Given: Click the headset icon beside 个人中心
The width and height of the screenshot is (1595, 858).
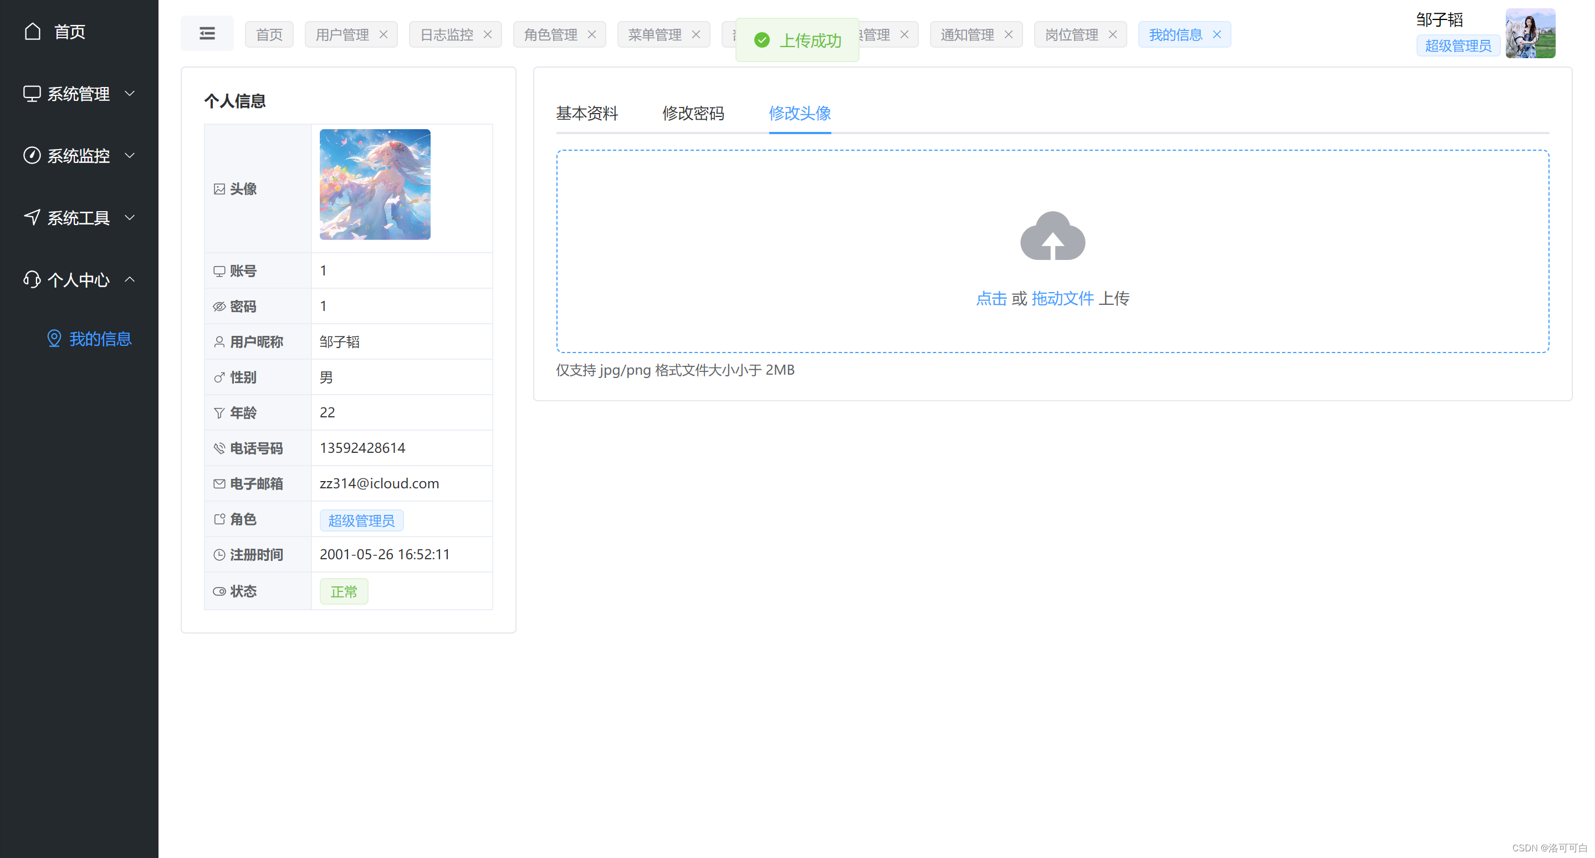Looking at the screenshot, I should point(32,279).
